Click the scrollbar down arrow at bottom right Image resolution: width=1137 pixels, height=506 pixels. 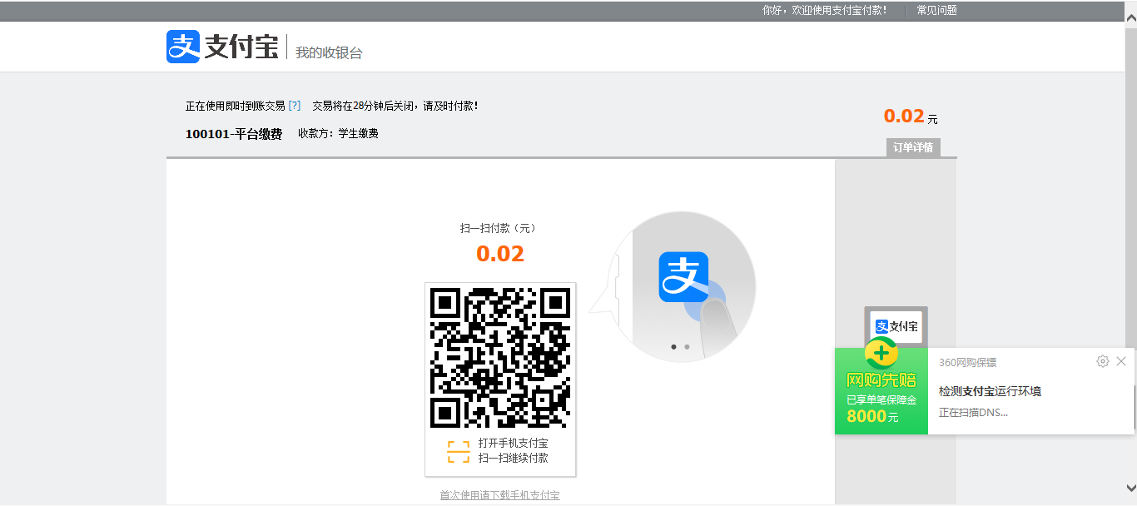pyautogui.click(x=1130, y=488)
